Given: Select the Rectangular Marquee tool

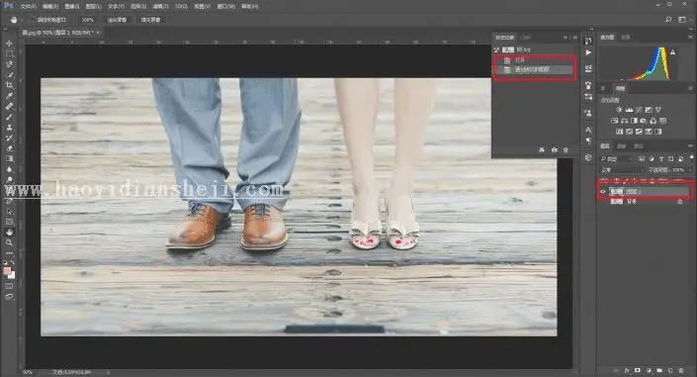Looking at the screenshot, I should point(9,53).
